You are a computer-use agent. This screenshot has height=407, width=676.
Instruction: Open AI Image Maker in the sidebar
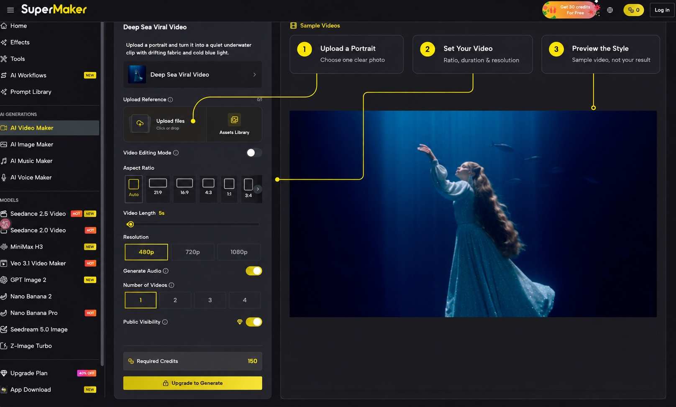(32, 144)
